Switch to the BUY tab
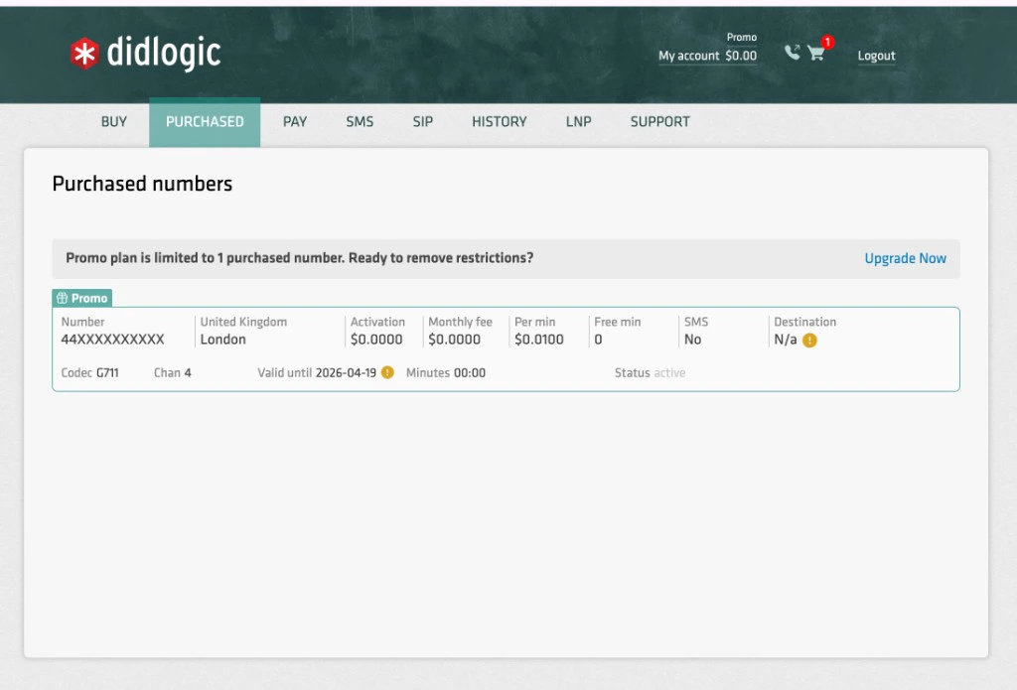The width and height of the screenshot is (1017, 690). click(113, 121)
